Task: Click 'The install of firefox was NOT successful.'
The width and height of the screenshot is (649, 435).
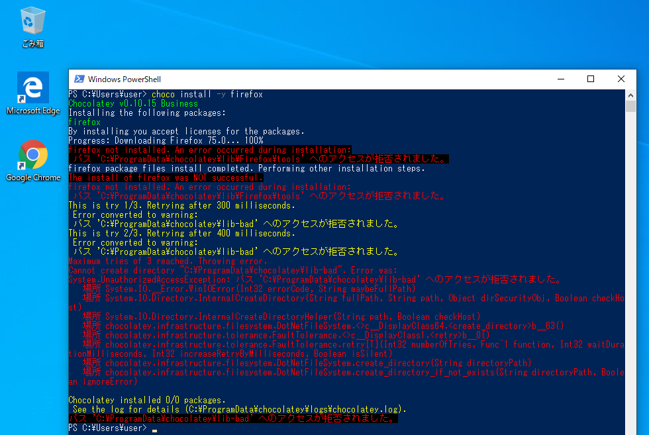Action: click(x=166, y=177)
